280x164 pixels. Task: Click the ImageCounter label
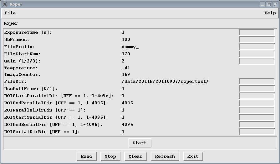tap(22, 75)
